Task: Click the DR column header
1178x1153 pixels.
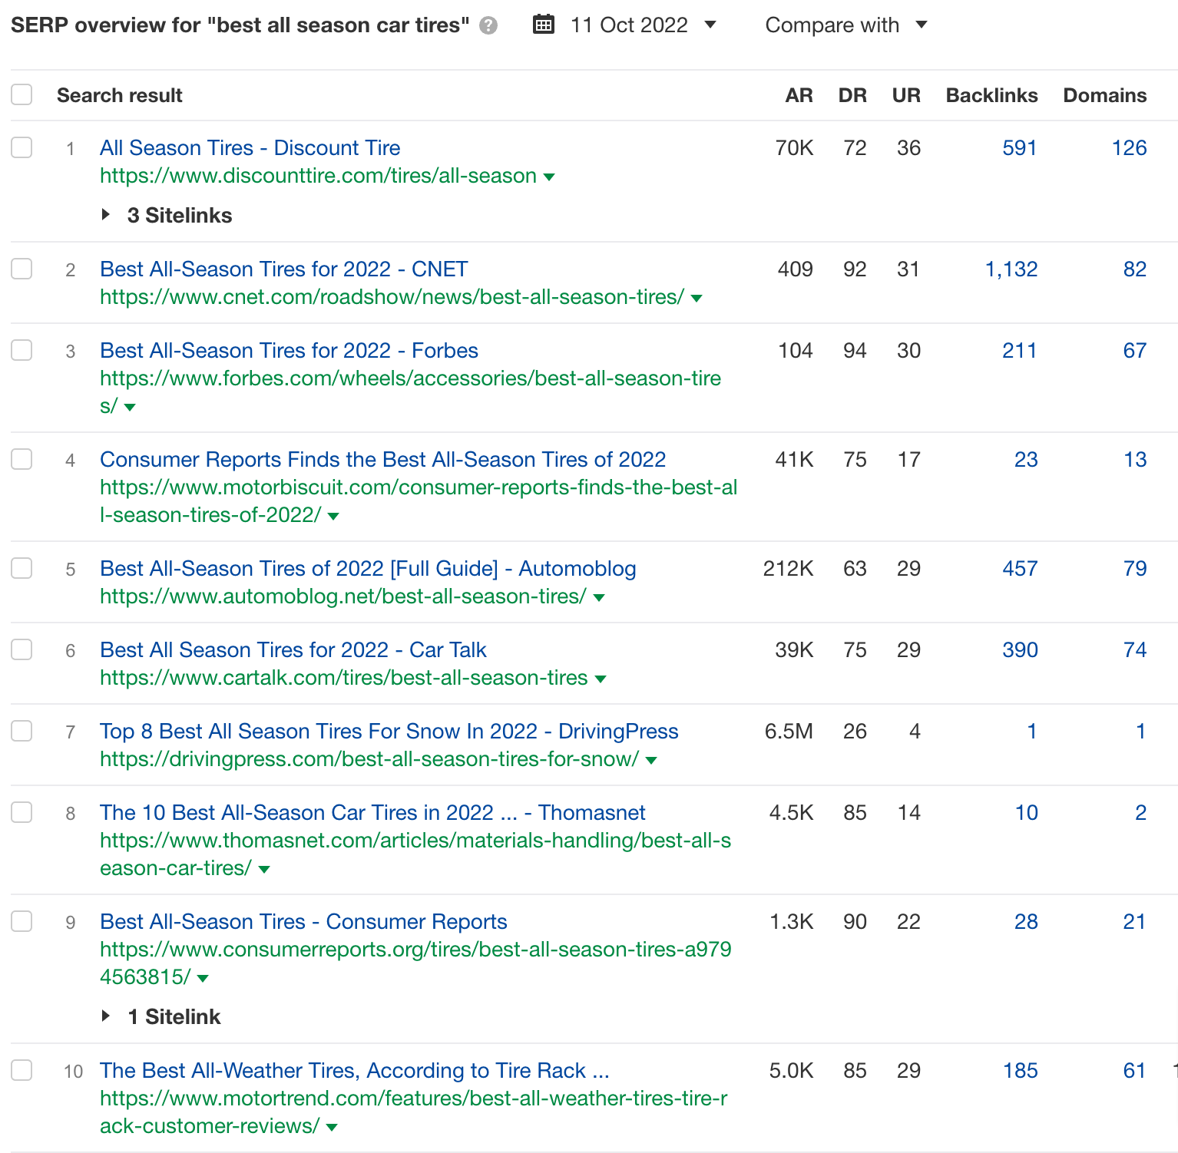Action: 852,95
